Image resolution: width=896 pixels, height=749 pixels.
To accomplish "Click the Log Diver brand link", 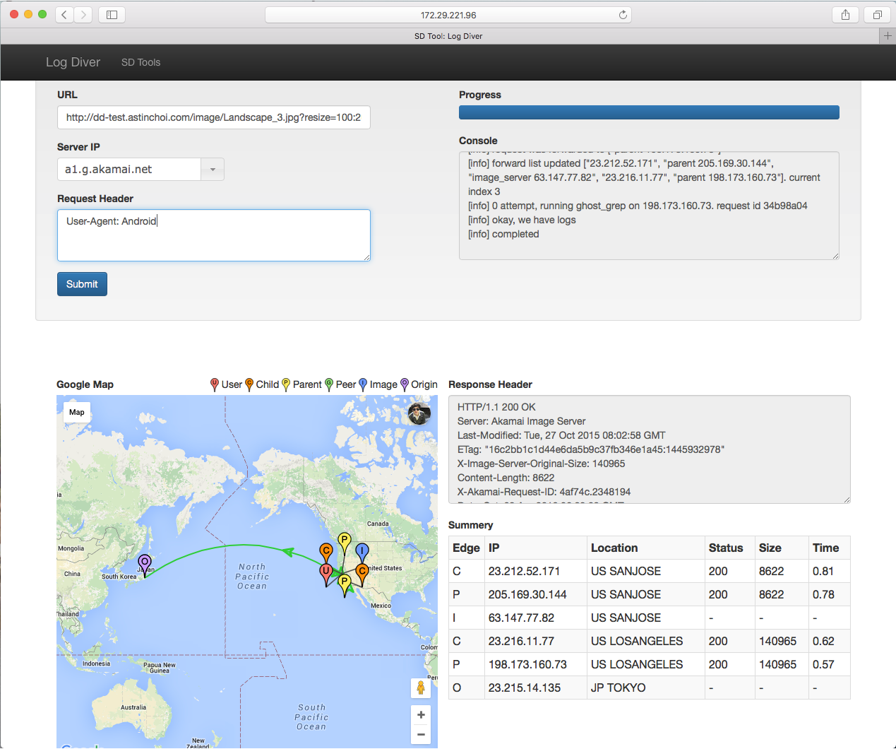I will 73,62.
